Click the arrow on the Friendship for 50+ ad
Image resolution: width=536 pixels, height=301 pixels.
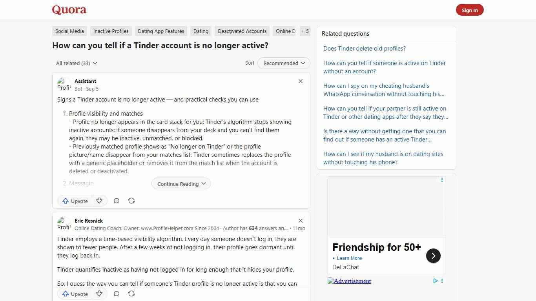(433, 256)
